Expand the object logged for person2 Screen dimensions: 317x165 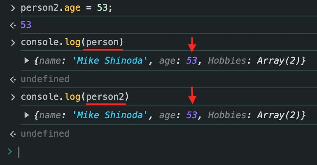point(27,115)
